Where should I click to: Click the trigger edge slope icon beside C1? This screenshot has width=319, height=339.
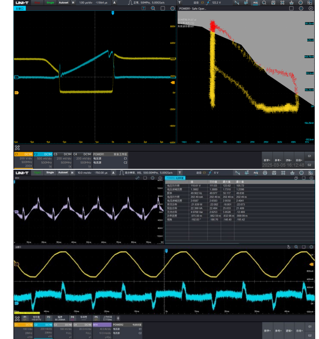[207, 3]
